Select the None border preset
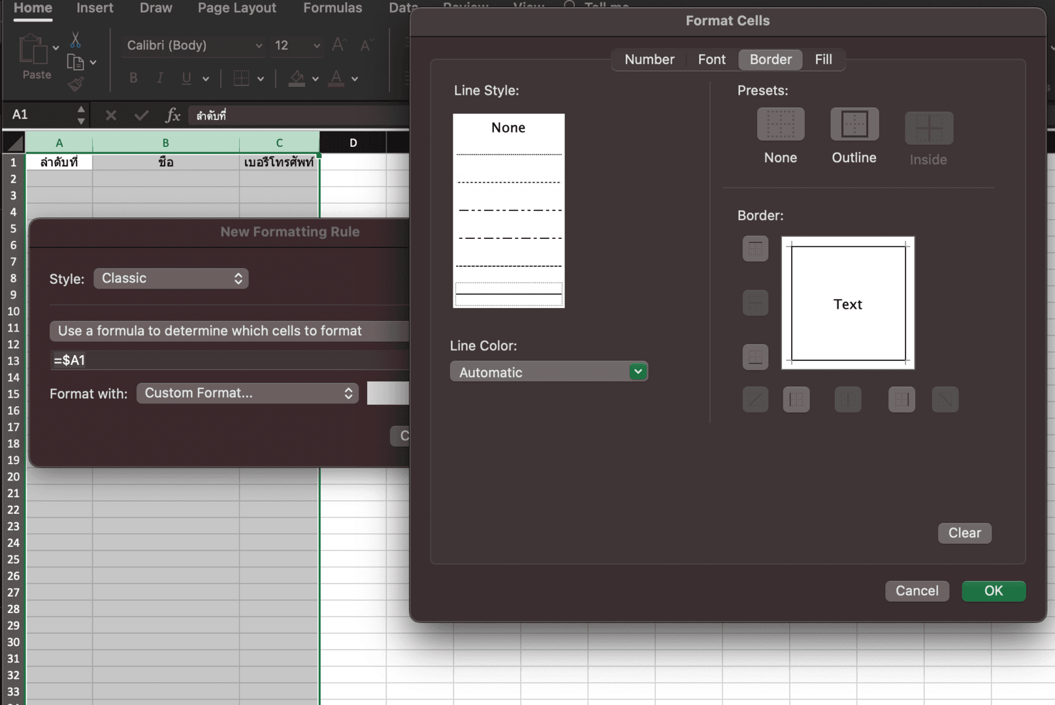The height and width of the screenshot is (705, 1055). point(780,125)
